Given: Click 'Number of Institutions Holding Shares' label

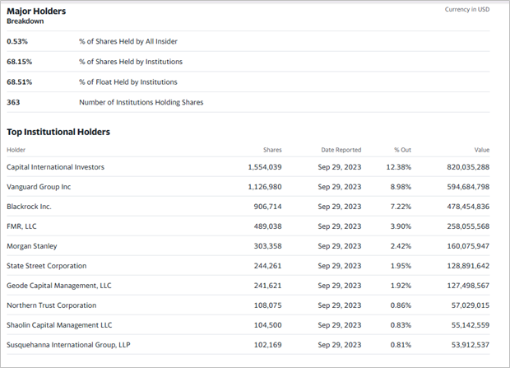Looking at the screenshot, I should [x=141, y=102].
